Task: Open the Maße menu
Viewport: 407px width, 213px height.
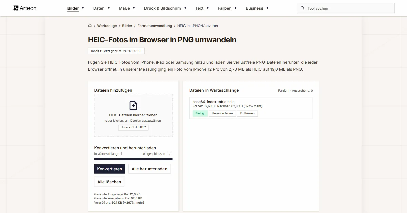Action: point(124,8)
